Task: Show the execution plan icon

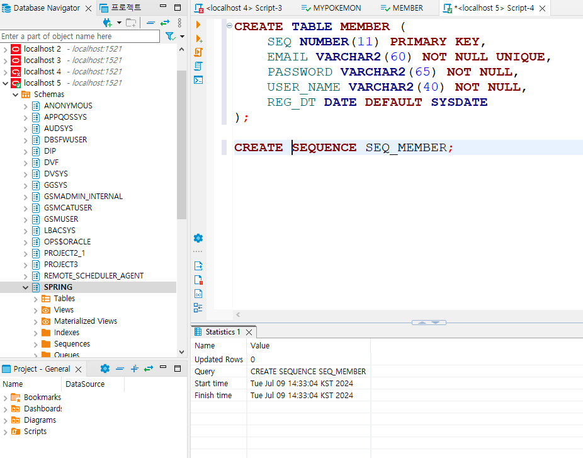Action: point(198,66)
